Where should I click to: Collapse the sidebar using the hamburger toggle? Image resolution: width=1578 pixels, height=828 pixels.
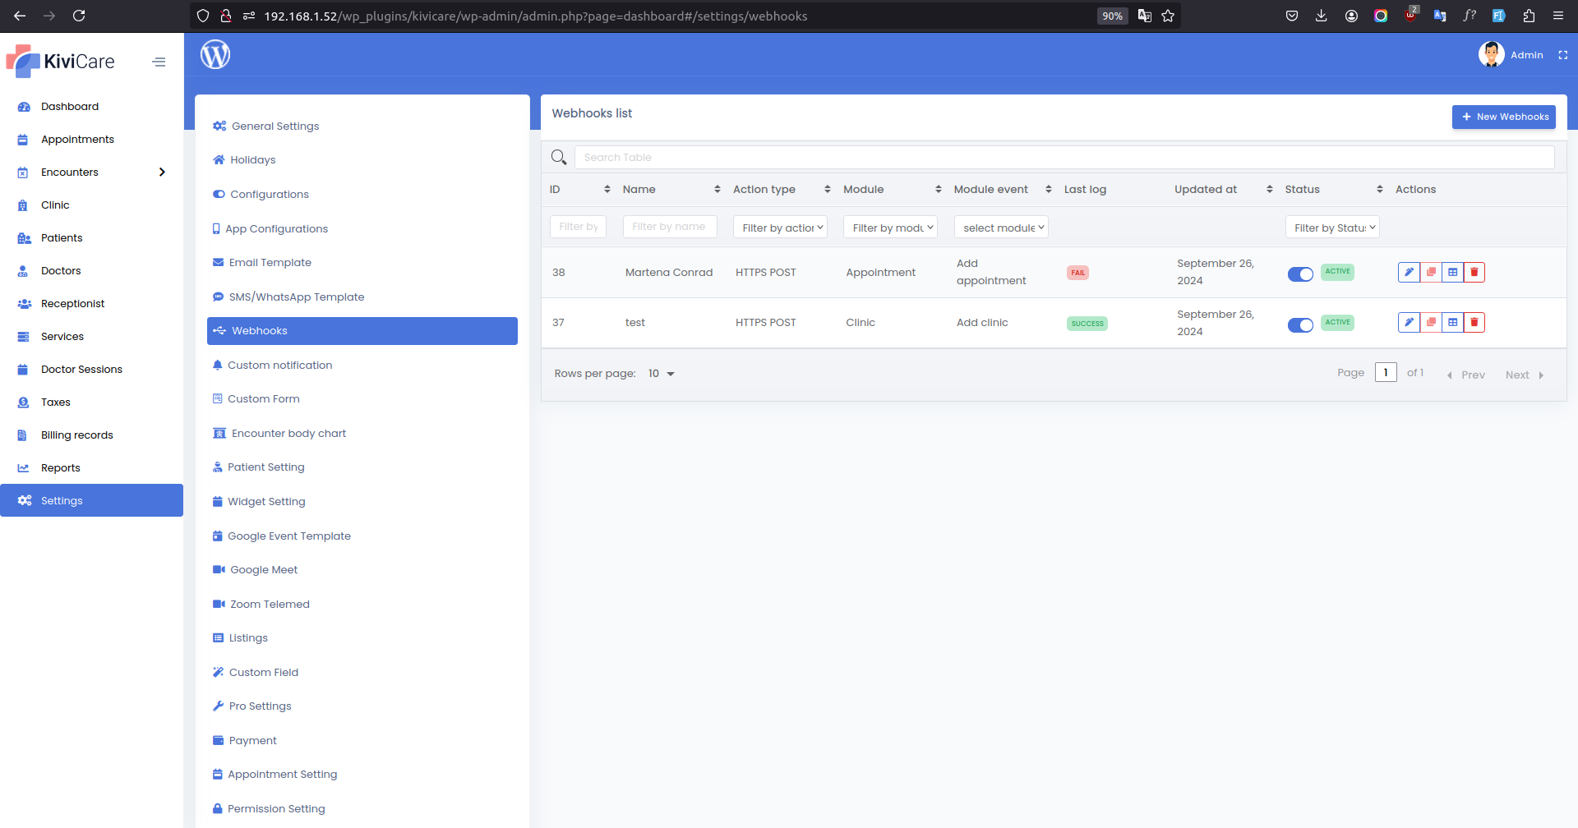coord(159,62)
